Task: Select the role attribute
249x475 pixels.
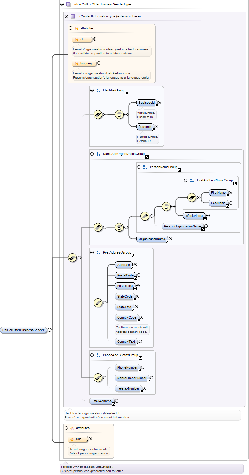Action: click(x=78, y=439)
